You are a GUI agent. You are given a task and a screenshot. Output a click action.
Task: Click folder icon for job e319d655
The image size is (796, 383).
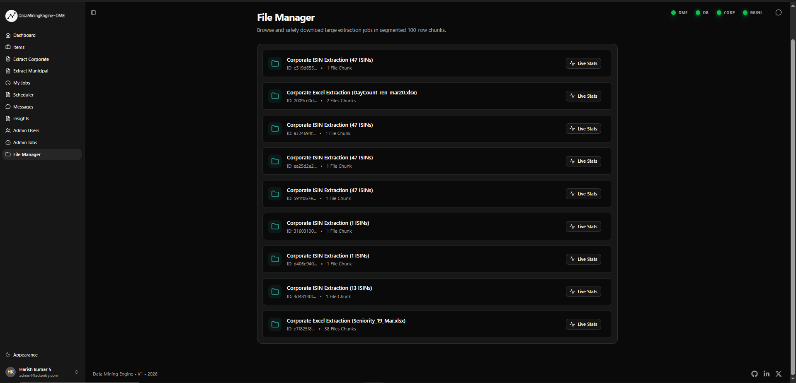click(x=275, y=63)
